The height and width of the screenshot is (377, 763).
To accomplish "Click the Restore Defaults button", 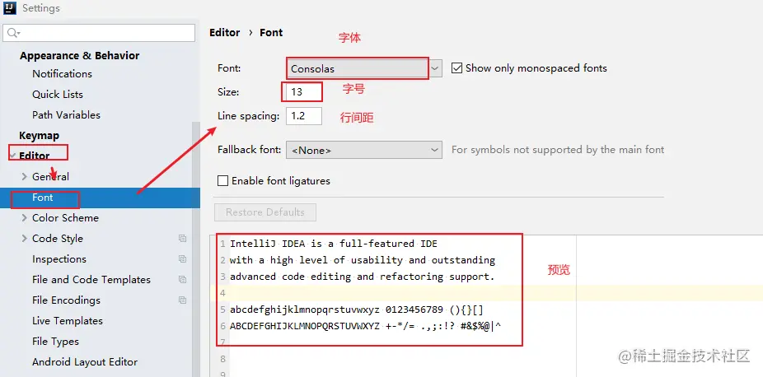I will coord(265,212).
